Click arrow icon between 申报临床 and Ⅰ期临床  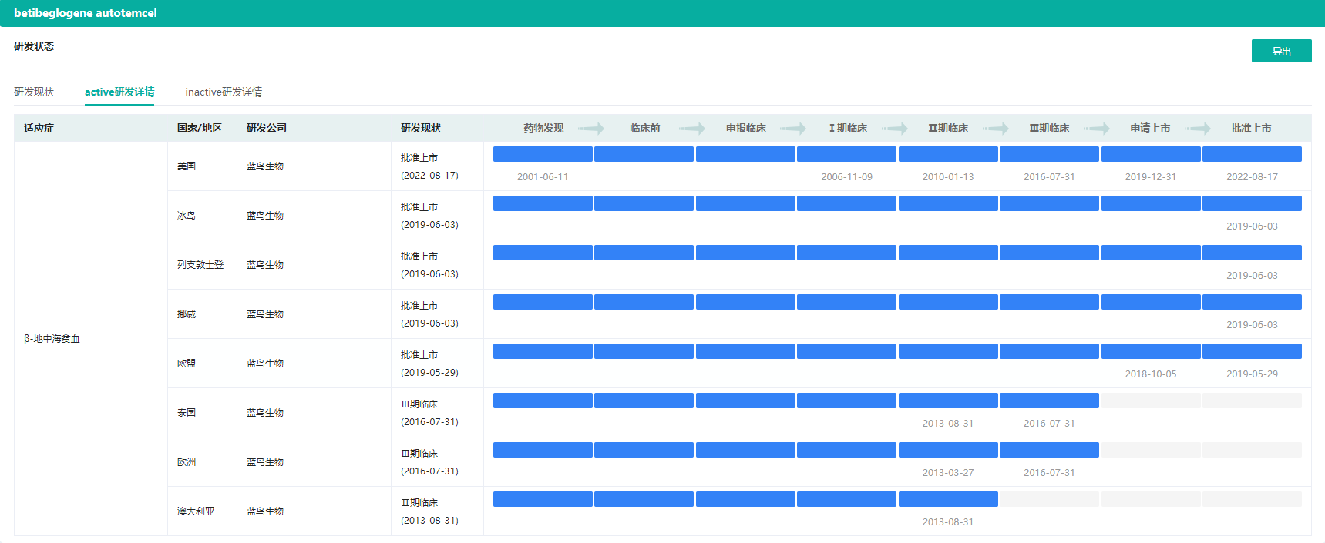[793, 128]
